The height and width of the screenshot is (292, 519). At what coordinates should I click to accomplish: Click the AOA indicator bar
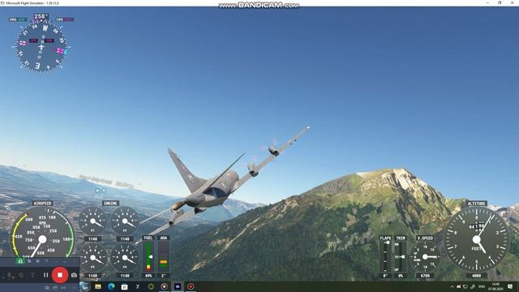(x=163, y=256)
